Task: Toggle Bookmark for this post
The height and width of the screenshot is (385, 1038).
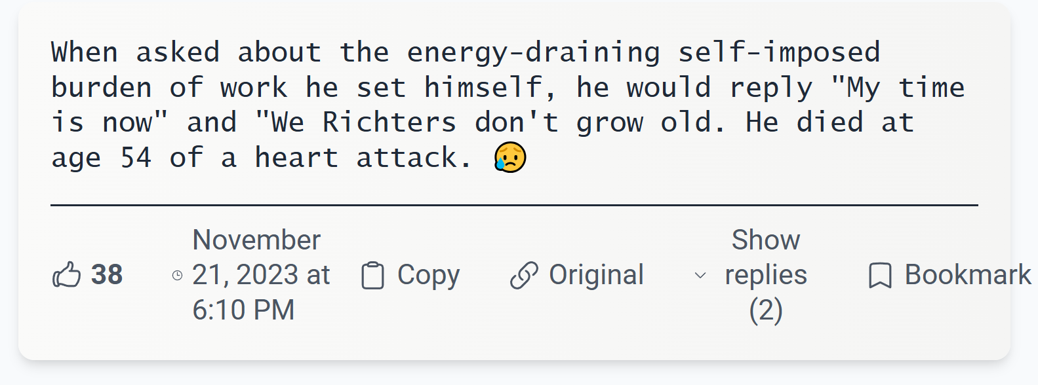Action: (967, 275)
